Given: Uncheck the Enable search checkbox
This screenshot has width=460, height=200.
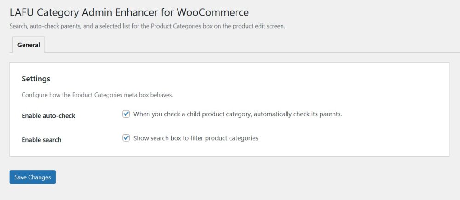Looking at the screenshot, I should point(126,138).
